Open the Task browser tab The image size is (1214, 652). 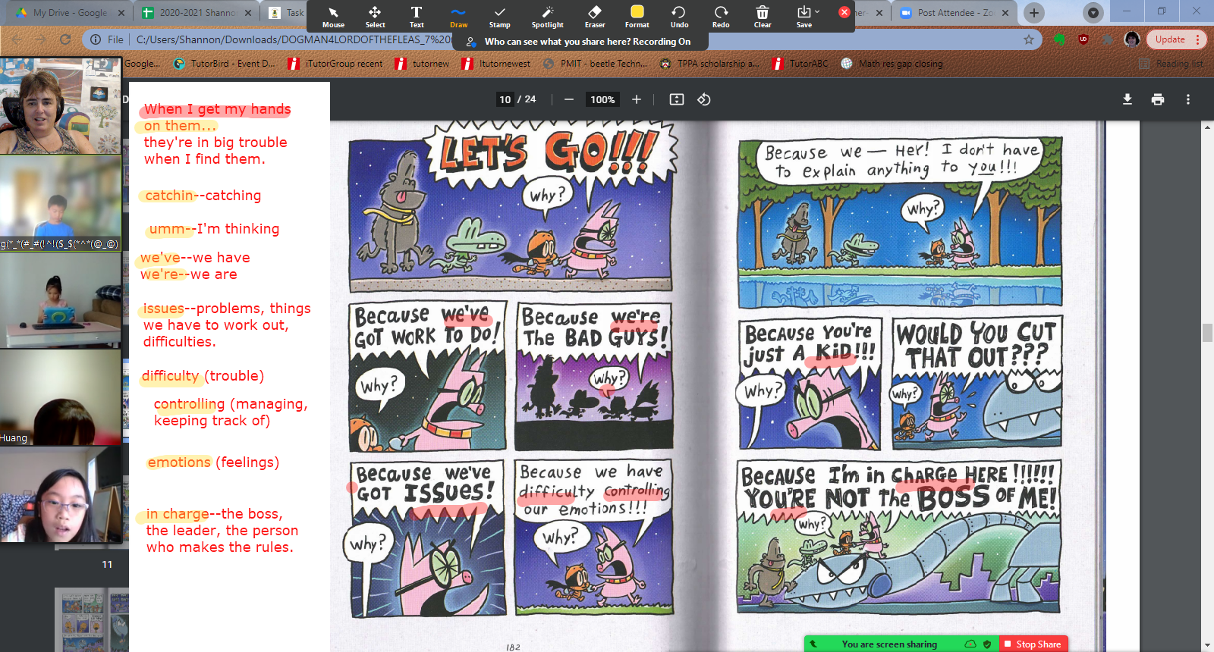[288, 13]
